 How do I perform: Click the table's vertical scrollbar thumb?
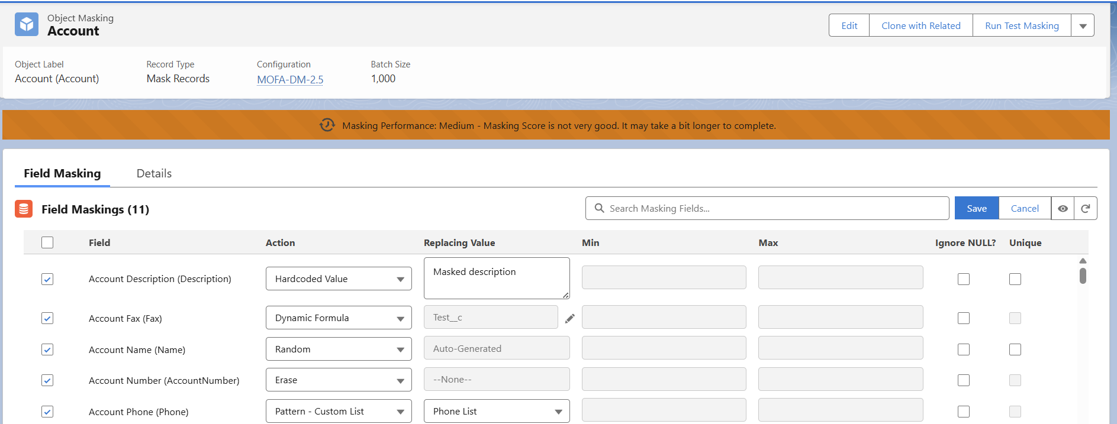point(1082,276)
